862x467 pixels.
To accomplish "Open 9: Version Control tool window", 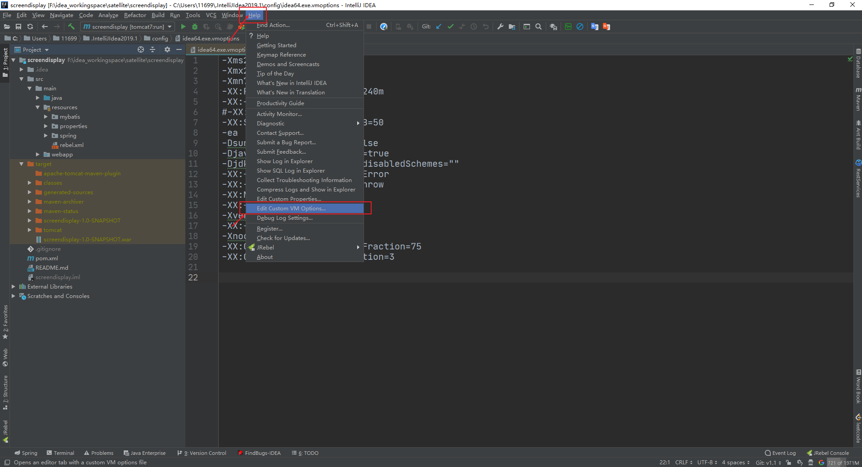I will point(202,453).
